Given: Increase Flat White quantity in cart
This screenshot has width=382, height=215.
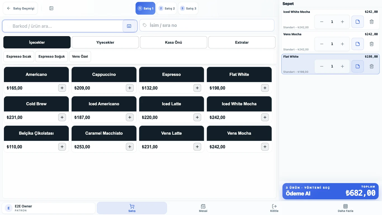Looking at the screenshot, I should [342, 66].
